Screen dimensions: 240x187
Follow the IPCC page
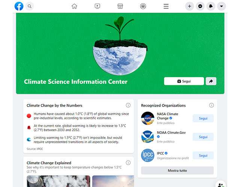point(203,156)
